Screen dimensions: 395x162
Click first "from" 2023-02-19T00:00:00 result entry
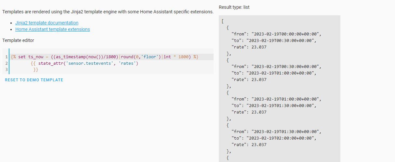(276, 34)
